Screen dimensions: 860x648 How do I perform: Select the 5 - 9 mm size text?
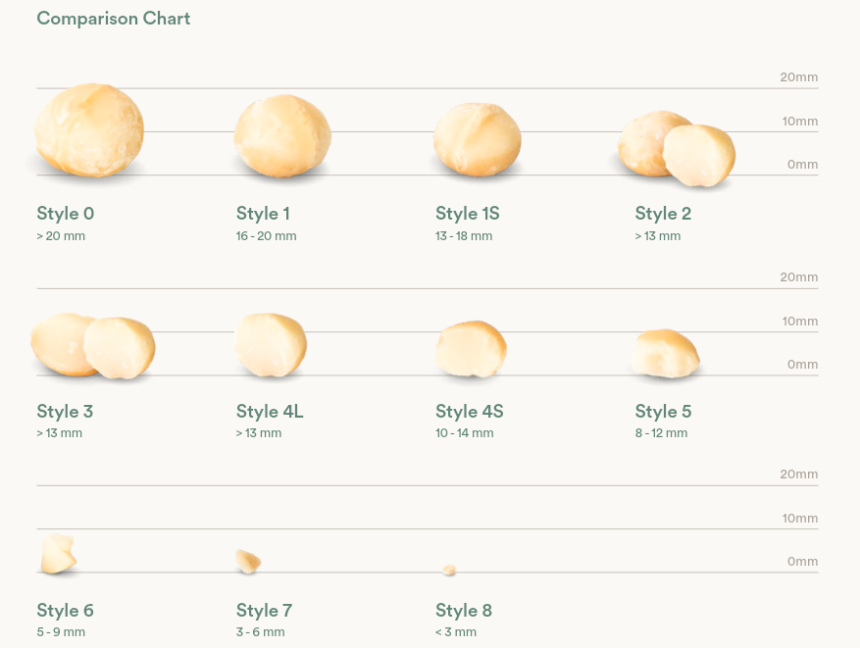coord(61,632)
